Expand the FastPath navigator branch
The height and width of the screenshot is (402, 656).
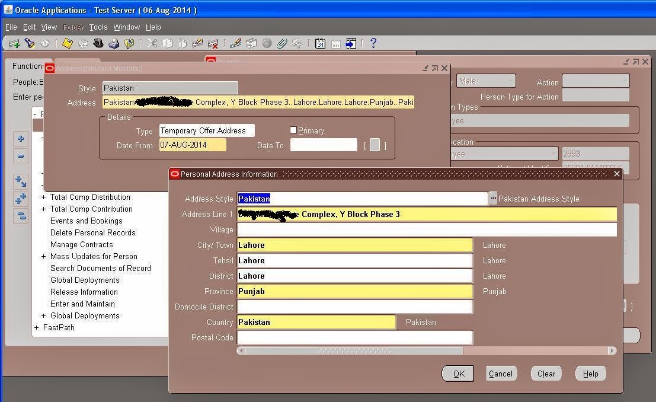coord(36,327)
